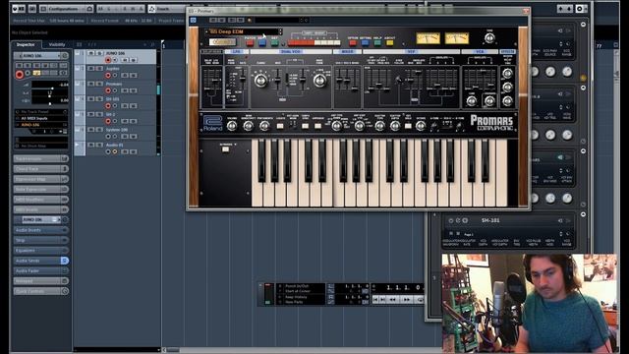Record-enable the Promars track
Viewport: 629px width, 354px height.
108,90
